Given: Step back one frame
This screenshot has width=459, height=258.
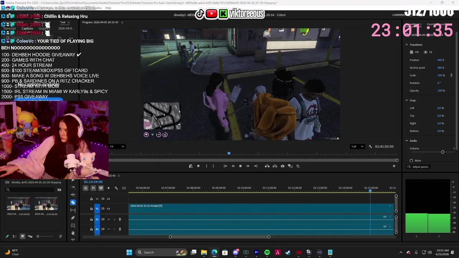Looking at the screenshot, I should click(233, 166).
